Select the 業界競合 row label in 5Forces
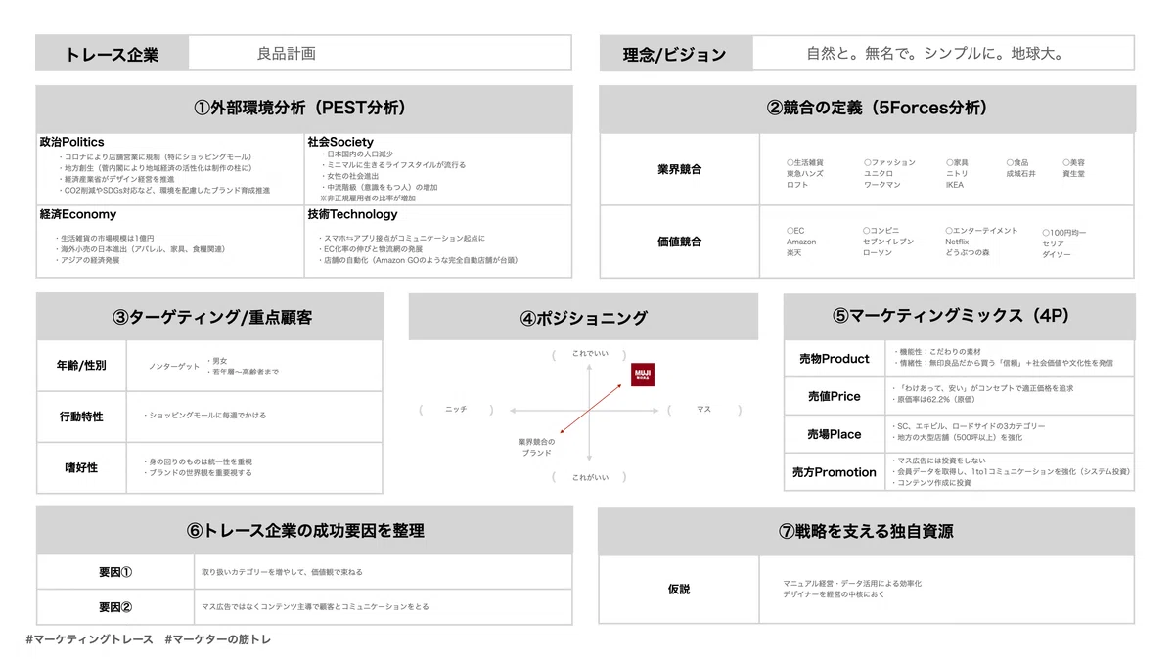 679,169
